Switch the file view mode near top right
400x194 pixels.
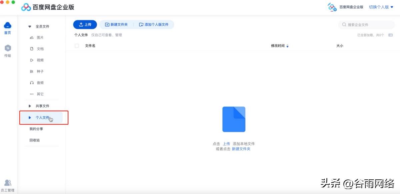coord(390,35)
